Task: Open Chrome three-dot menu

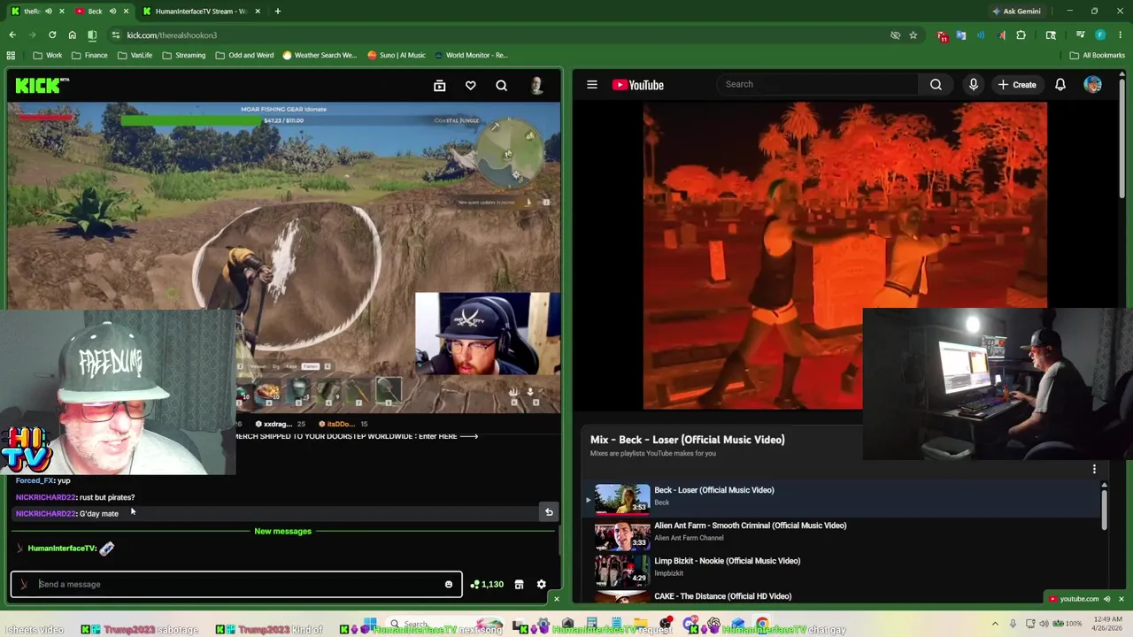Action: pyautogui.click(x=1120, y=35)
